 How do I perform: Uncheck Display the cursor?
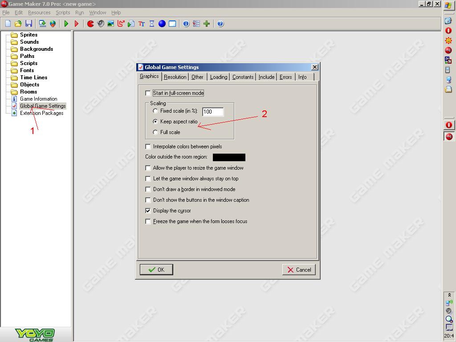point(148,211)
